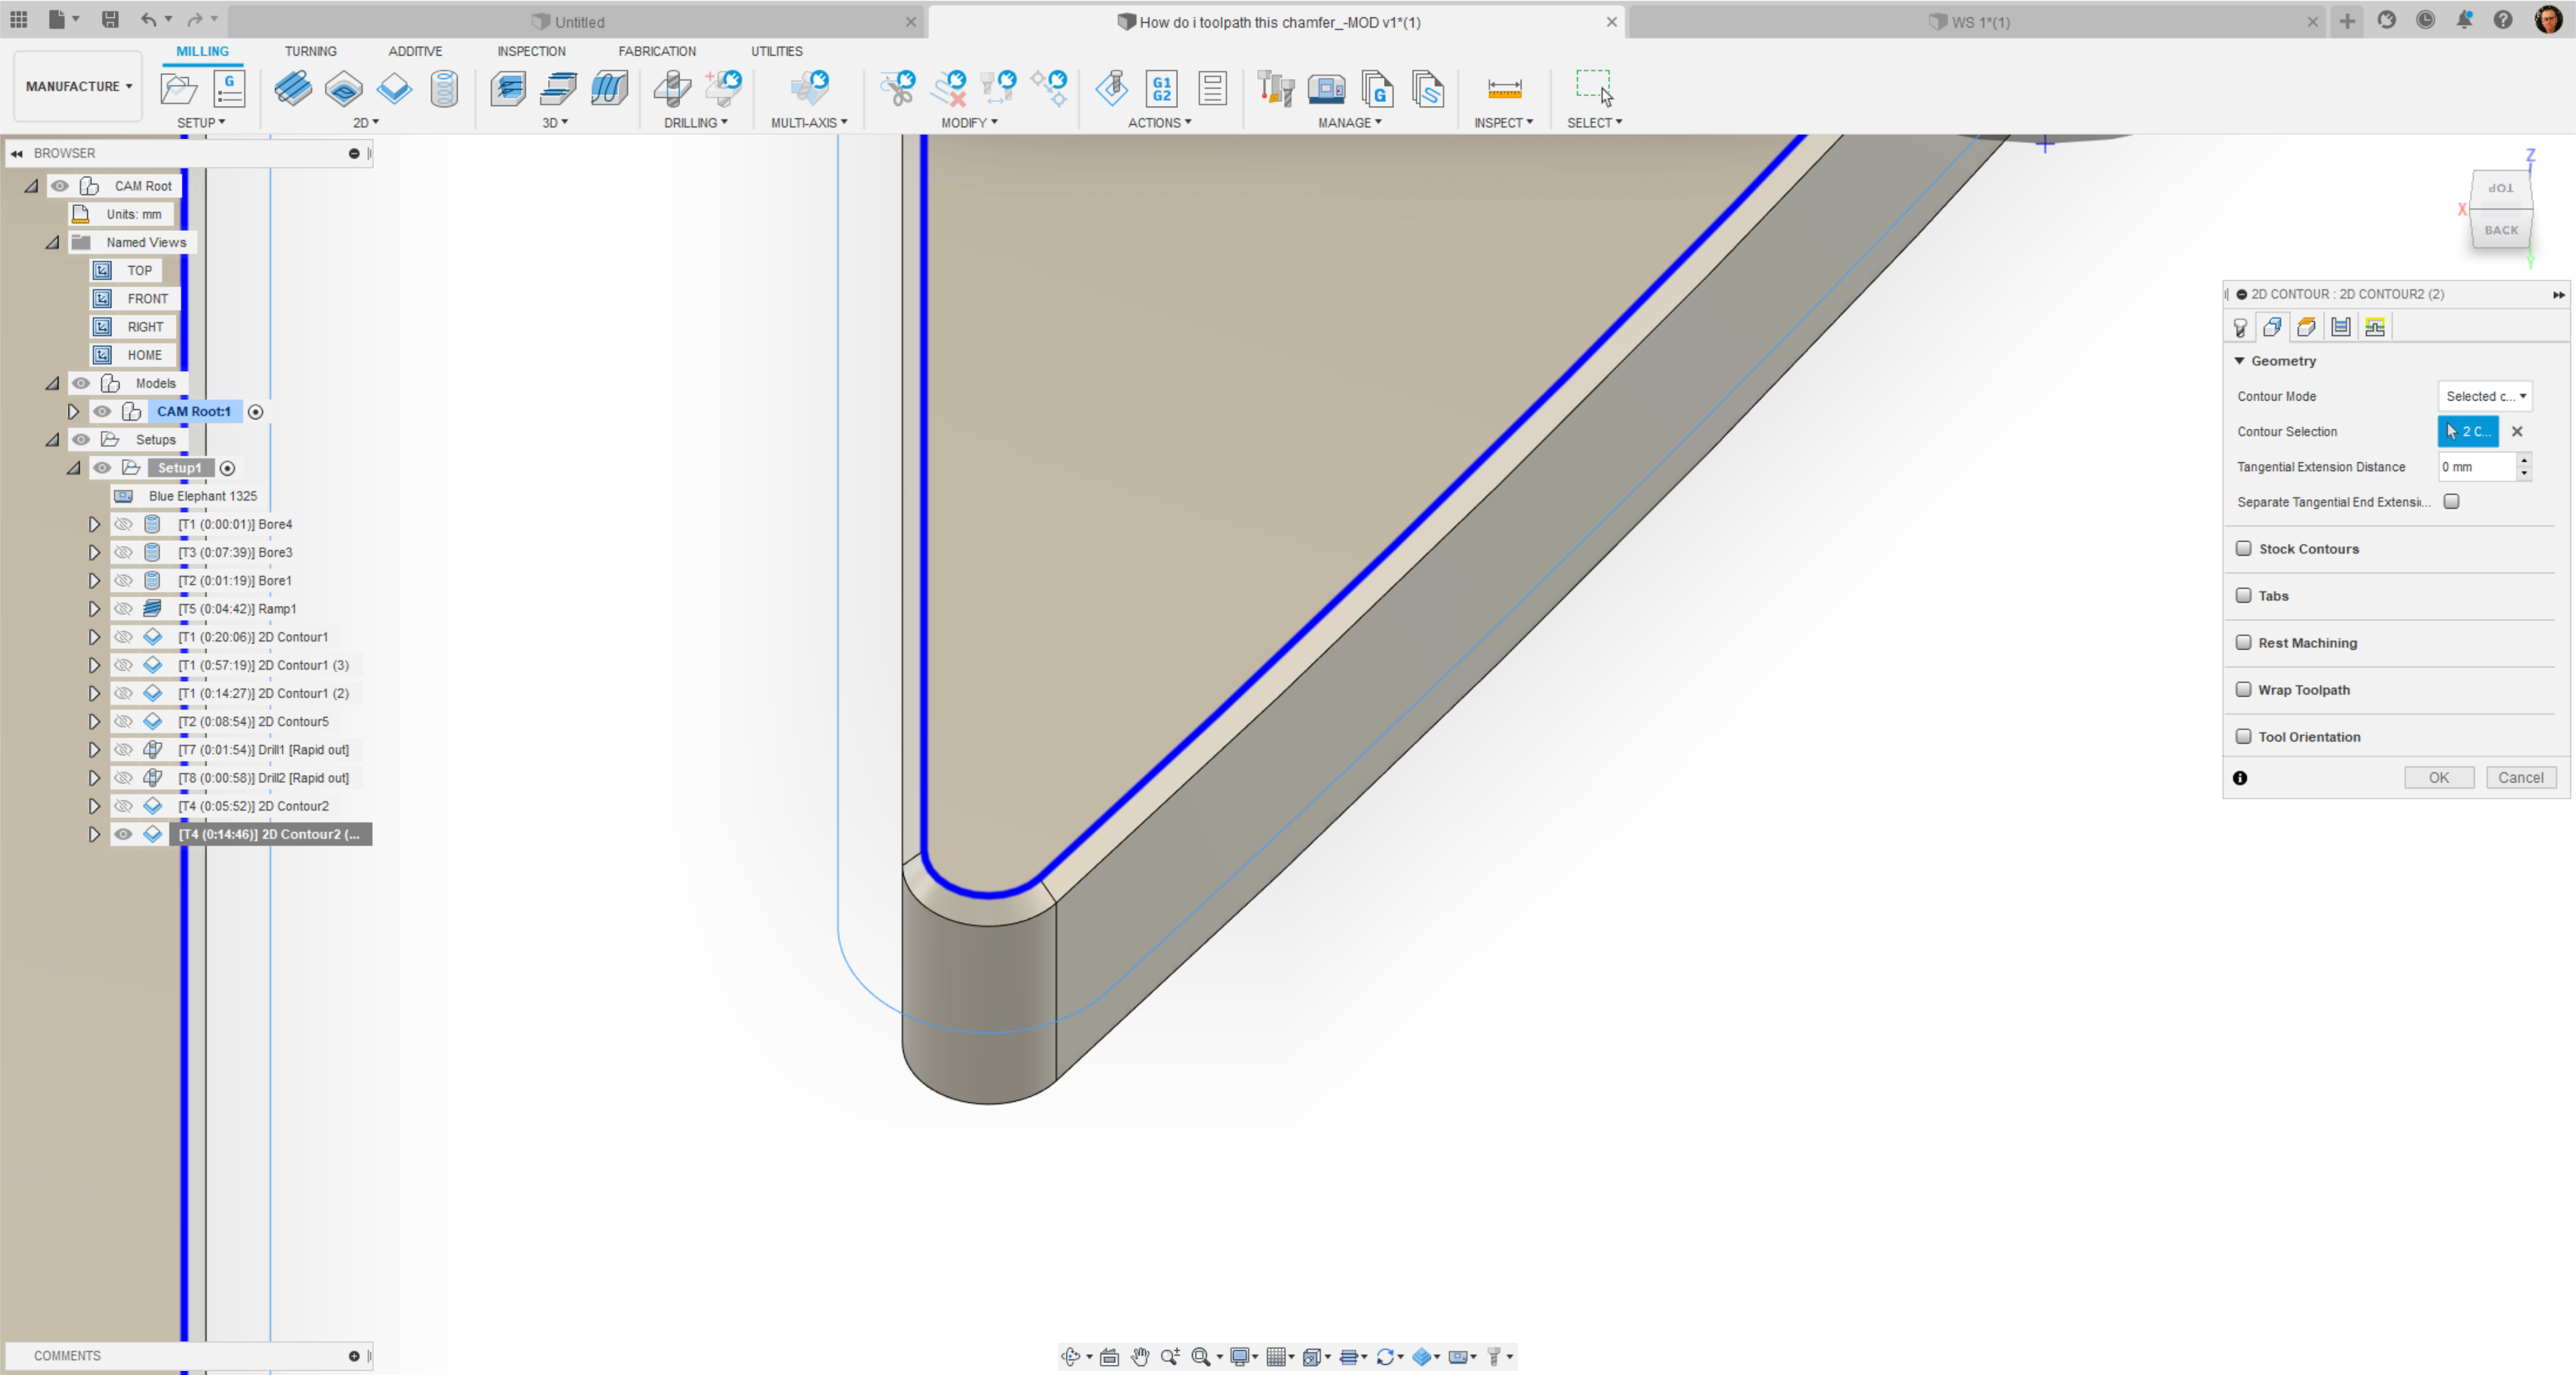Clear the contour selection with X
This screenshot has width=2576, height=1375.
pyautogui.click(x=2517, y=431)
